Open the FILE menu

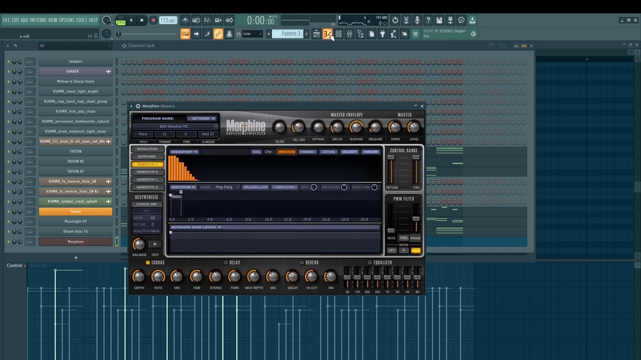click(x=6, y=20)
